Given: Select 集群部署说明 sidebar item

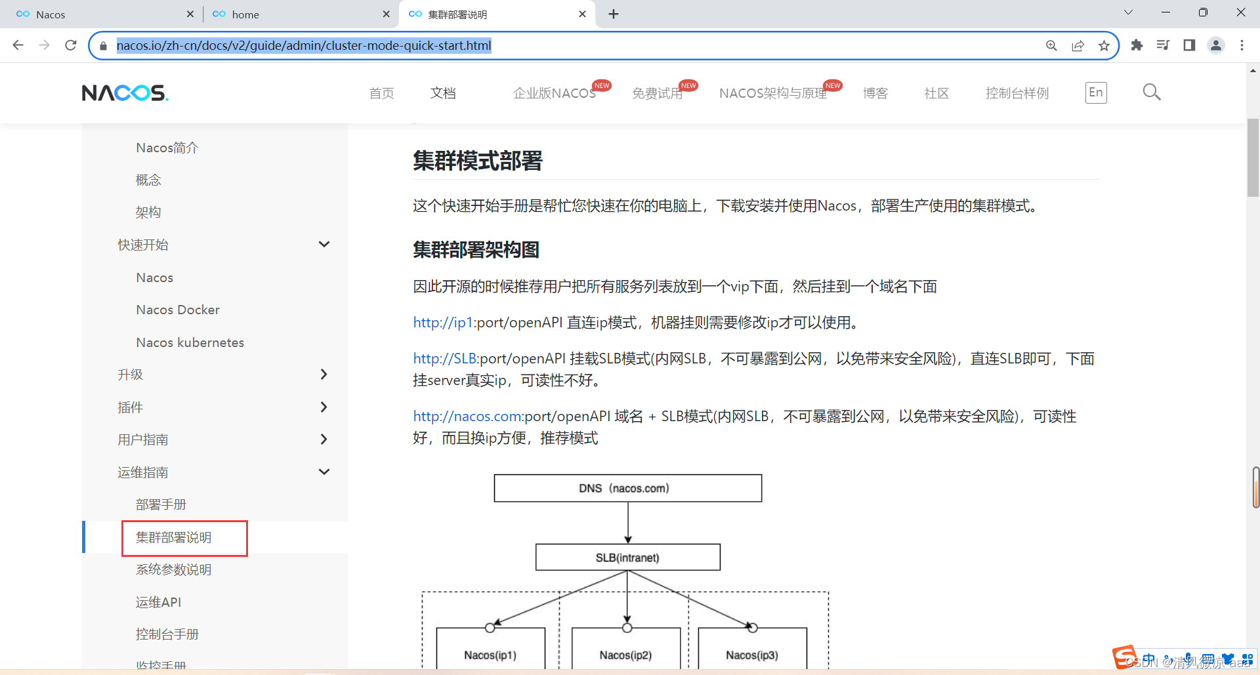Looking at the screenshot, I should click(173, 537).
